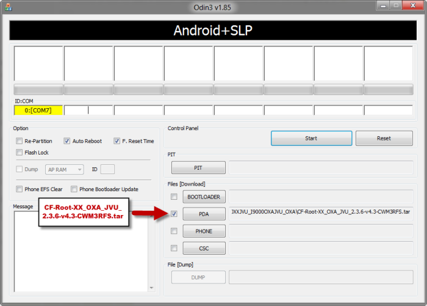Tick the PHONE file checkbox
427x306 pixels.
click(174, 231)
